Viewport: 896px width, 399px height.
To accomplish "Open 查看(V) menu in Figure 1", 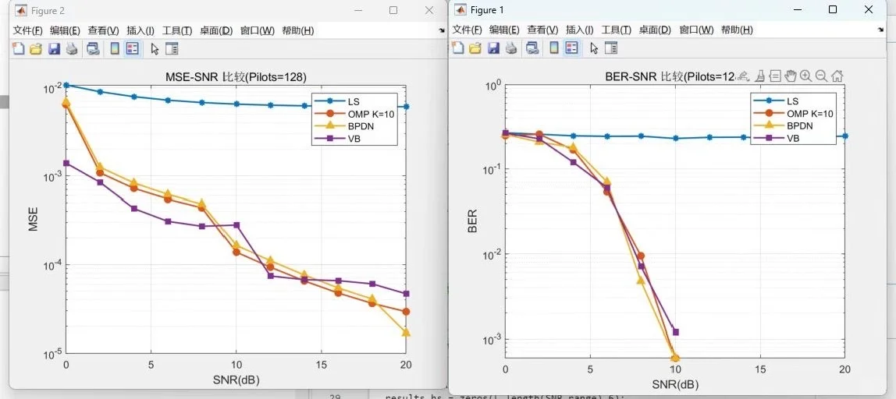I will point(543,30).
